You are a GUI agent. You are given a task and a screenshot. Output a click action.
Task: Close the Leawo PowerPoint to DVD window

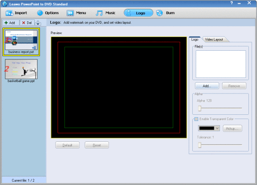click(249, 3)
